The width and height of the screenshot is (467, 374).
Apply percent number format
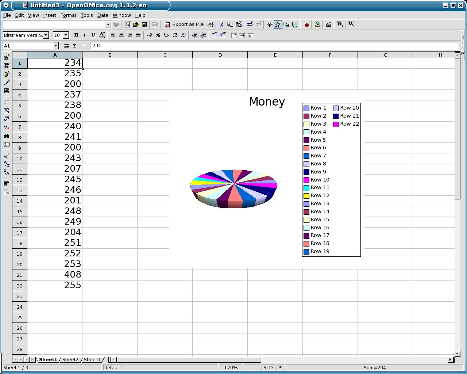[158, 35]
